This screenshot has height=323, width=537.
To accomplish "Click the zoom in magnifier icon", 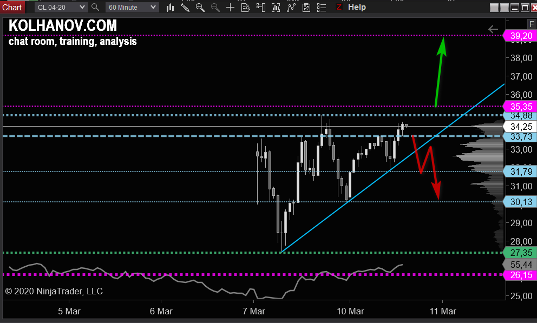I will point(200,7).
